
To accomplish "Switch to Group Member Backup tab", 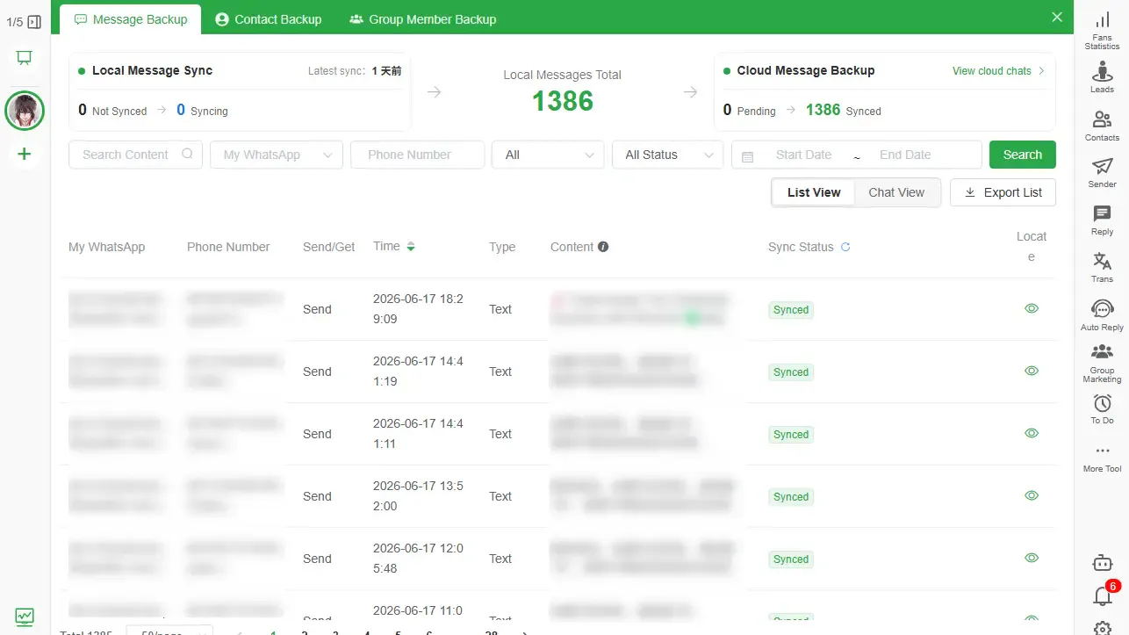I will click(423, 18).
